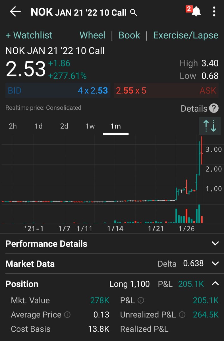The width and height of the screenshot is (224, 341).
Task: Open the Wheel link
Action: 92,35
